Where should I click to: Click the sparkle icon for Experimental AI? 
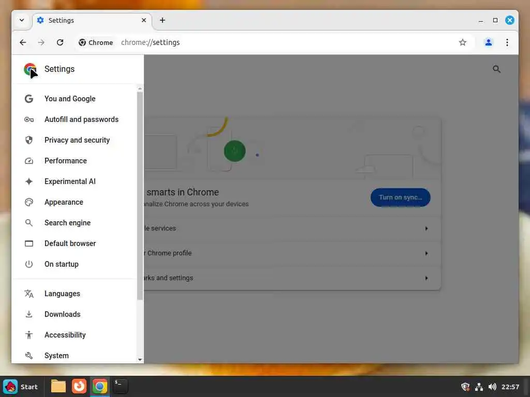click(29, 181)
